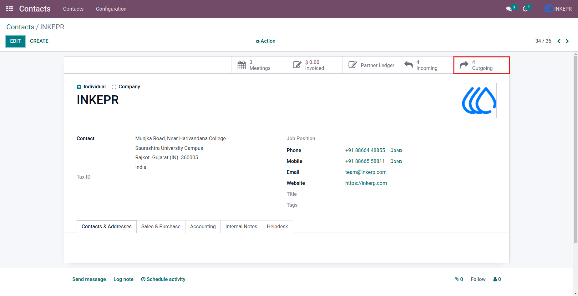Click the Incoming reply arrow icon

408,65
